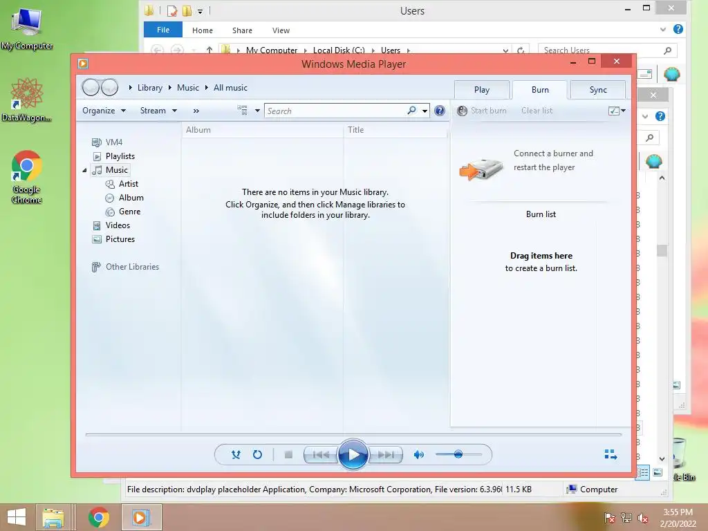This screenshot has width=708, height=531.
Task: Click the search magnifier icon
Action: pos(411,110)
